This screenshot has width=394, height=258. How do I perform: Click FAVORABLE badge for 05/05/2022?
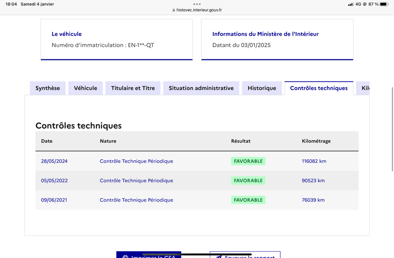[x=248, y=180]
